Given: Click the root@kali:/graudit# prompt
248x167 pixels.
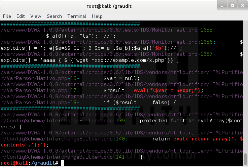Looking at the screenshot, I should coord(30,163).
